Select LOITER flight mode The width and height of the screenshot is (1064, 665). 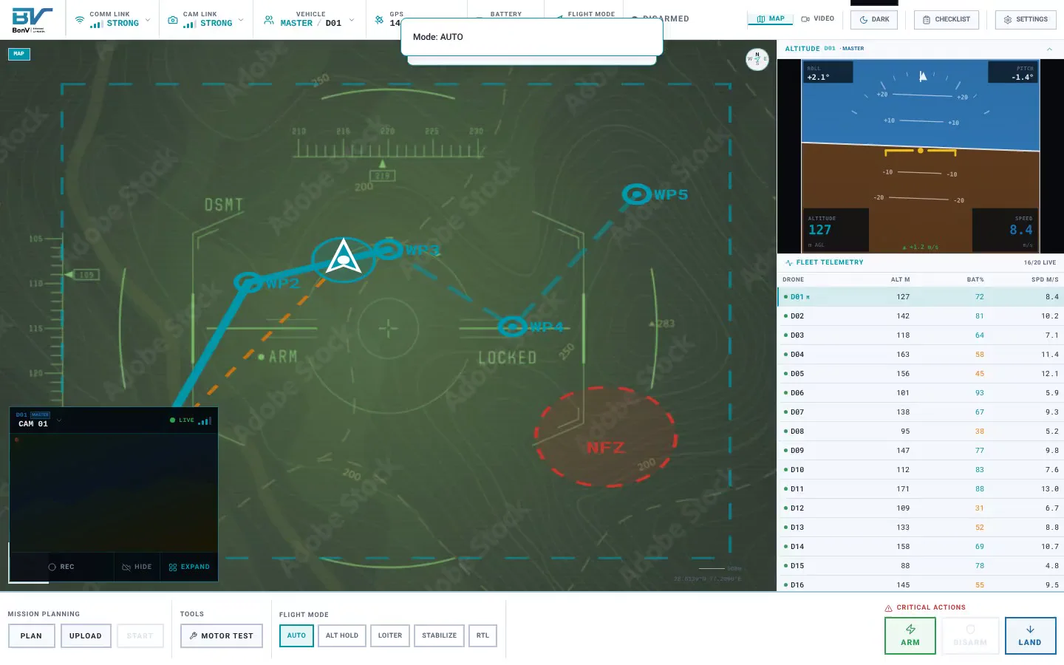coord(390,635)
